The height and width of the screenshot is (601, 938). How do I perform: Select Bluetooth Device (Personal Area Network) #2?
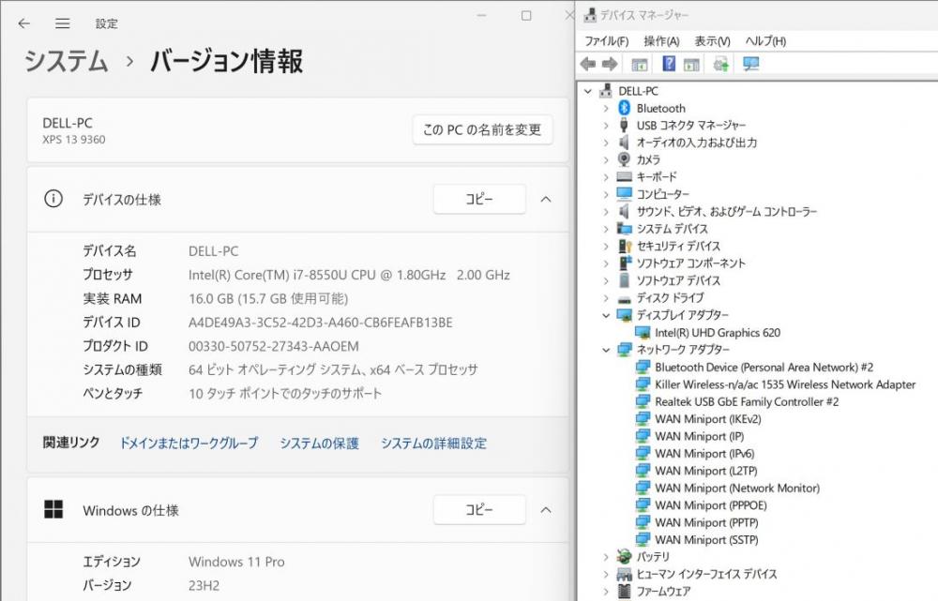pos(764,368)
